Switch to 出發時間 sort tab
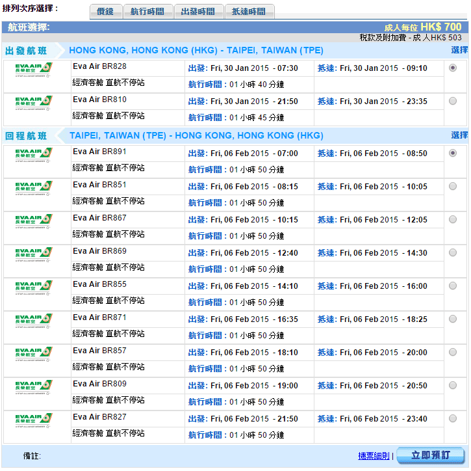Image resolution: width=471 pixels, height=471 pixels. [198, 12]
